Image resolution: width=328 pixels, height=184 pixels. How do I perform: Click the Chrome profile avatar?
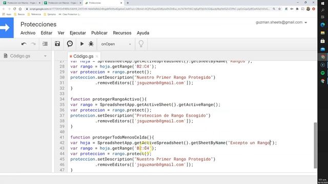pos(308,9)
